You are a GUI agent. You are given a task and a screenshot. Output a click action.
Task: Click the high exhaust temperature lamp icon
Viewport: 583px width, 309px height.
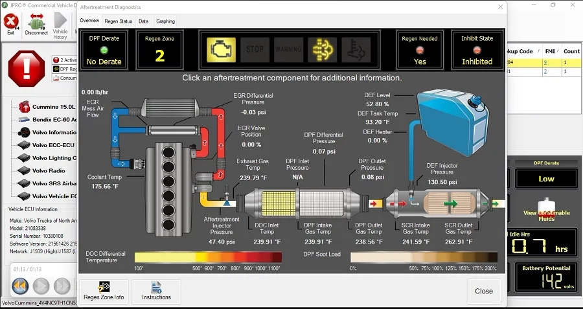(x=356, y=49)
